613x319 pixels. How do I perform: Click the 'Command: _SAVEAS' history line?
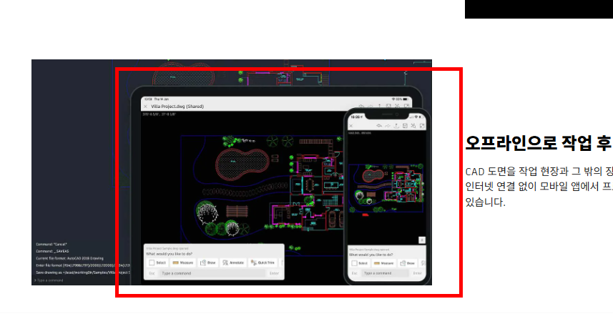pyautogui.click(x=52, y=251)
